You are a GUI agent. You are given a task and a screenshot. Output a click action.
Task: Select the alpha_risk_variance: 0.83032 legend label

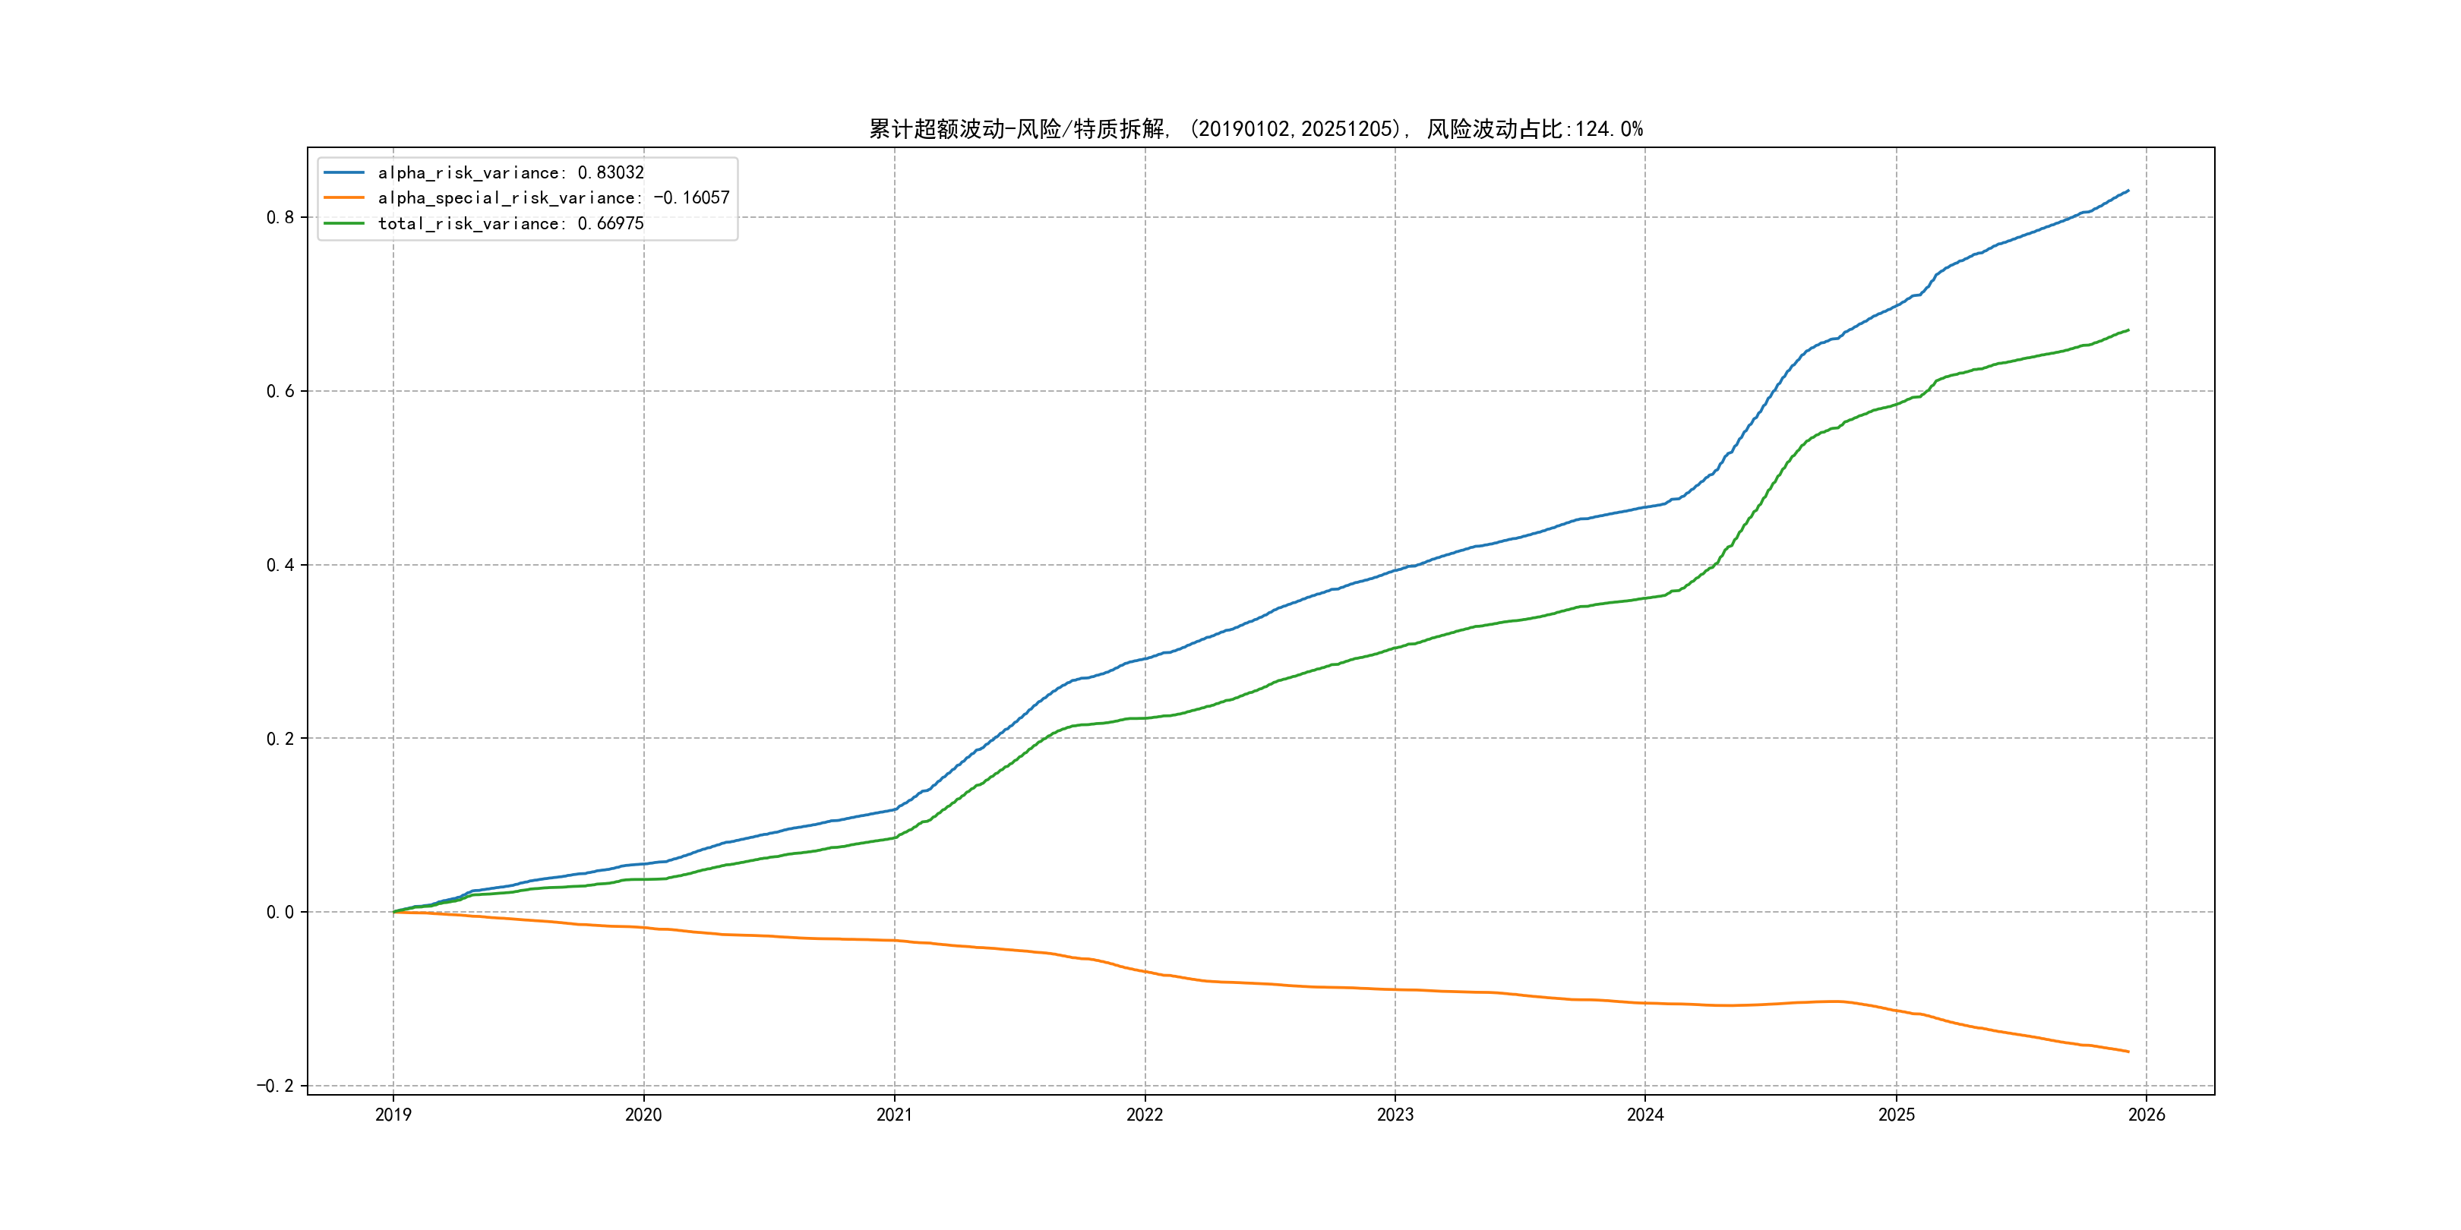pyautogui.click(x=510, y=173)
